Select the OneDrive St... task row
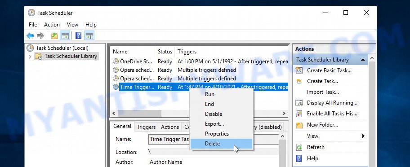410x167 pixels. [x=200, y=62]
